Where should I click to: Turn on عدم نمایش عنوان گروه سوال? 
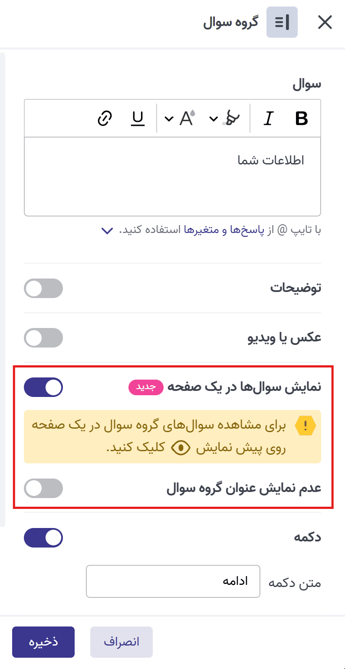43,488
